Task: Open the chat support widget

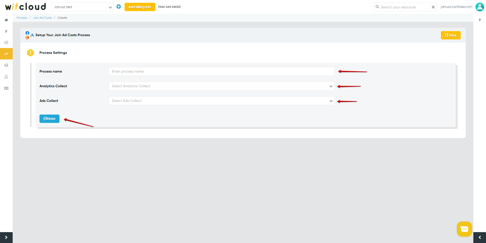Action: (x=464, y=229)
